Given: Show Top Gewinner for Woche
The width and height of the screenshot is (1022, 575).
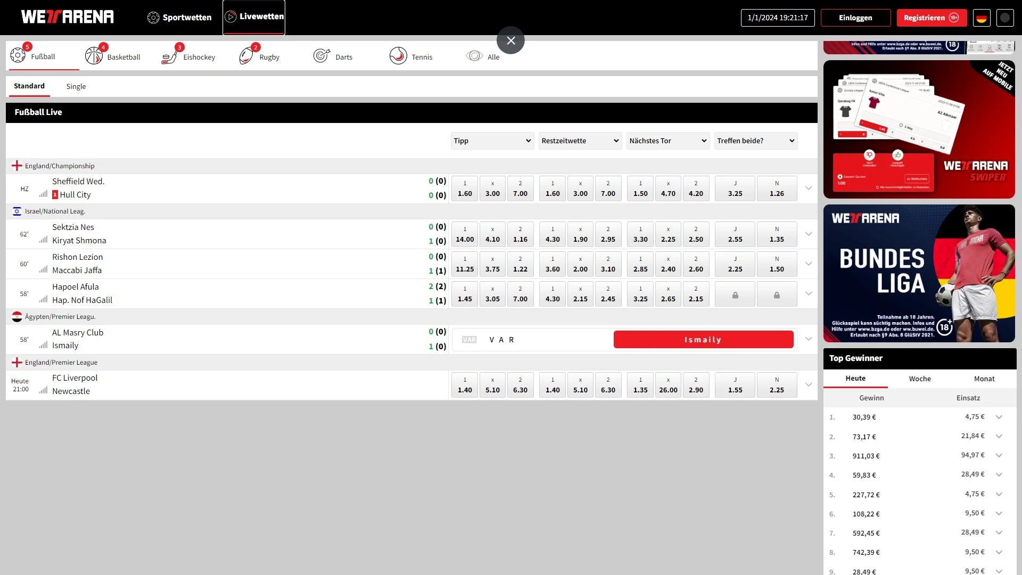Looking at the screenshot, I should click(x=920, y=379).
